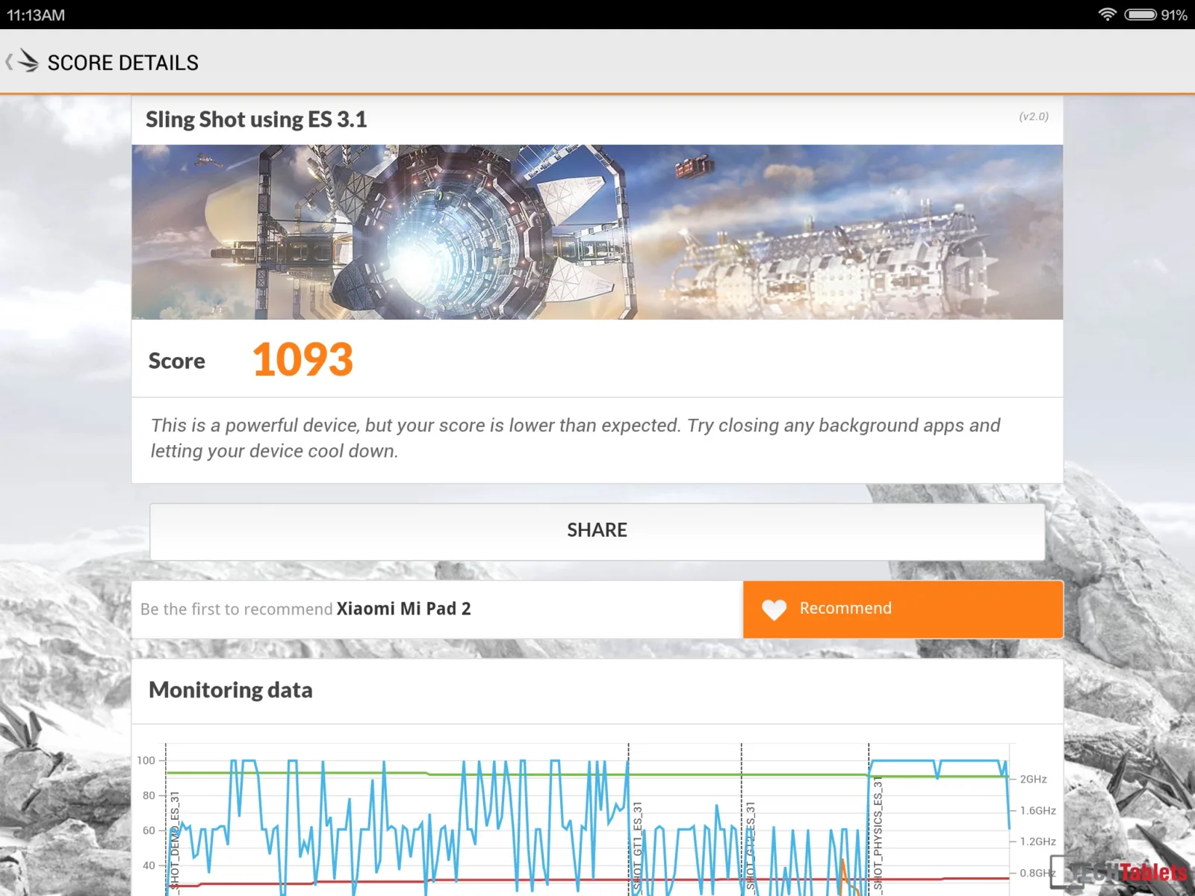Tap the (v2.0) version label
This screenshot has width=1195, height=896.
[x=1034, y=116]
